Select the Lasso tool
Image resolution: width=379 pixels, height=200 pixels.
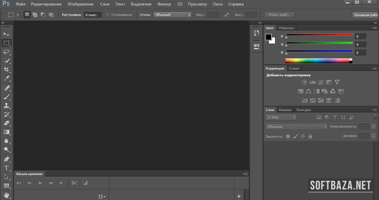point(7,52)
